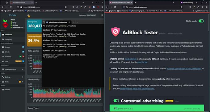Open extensions icon in left browser toolbar
This screenshot has width=210, height=112.
[x=85, y=7]
